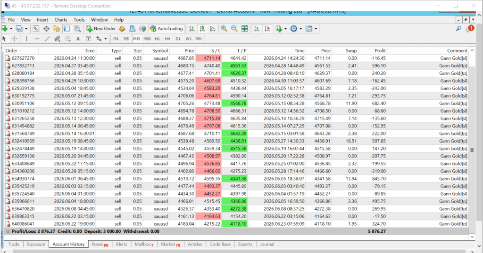Open the chat notifications bubble
This screenshot has height=253, width=483.
click(470, 29)
